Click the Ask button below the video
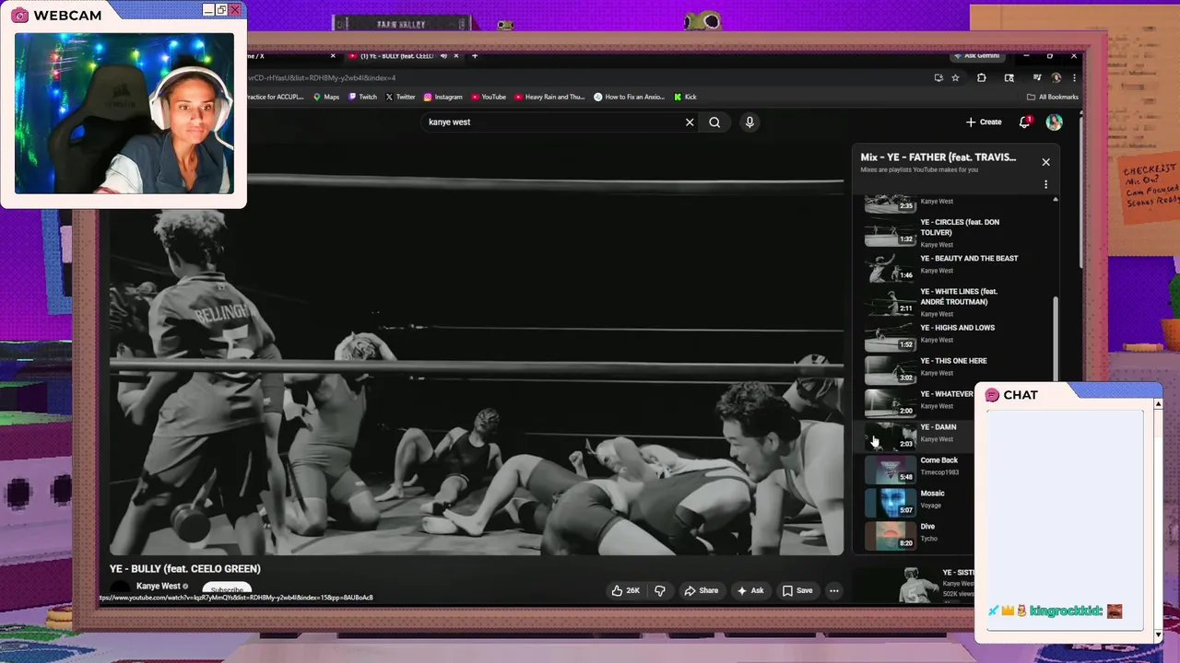The width and height of the screenshot is (1180, 663). pos(750,590)
